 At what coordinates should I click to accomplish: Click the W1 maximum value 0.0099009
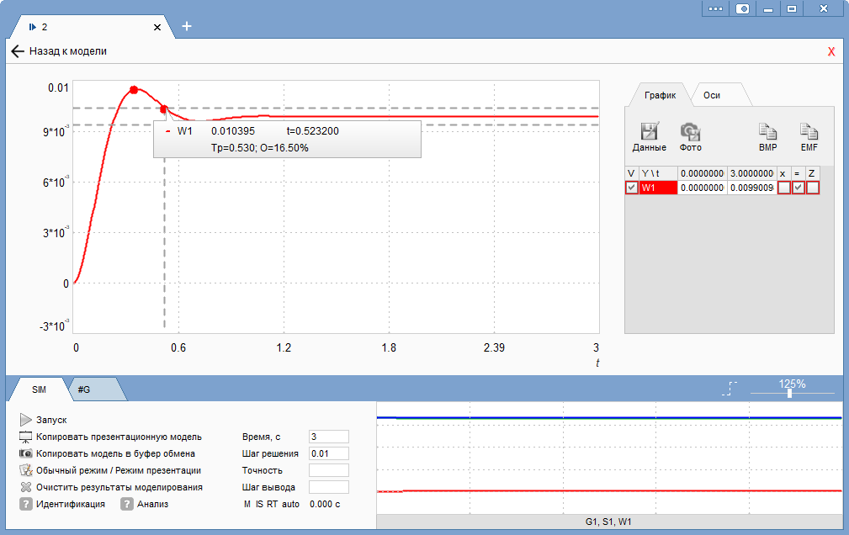pyautogui.click(x=751, y=188)
